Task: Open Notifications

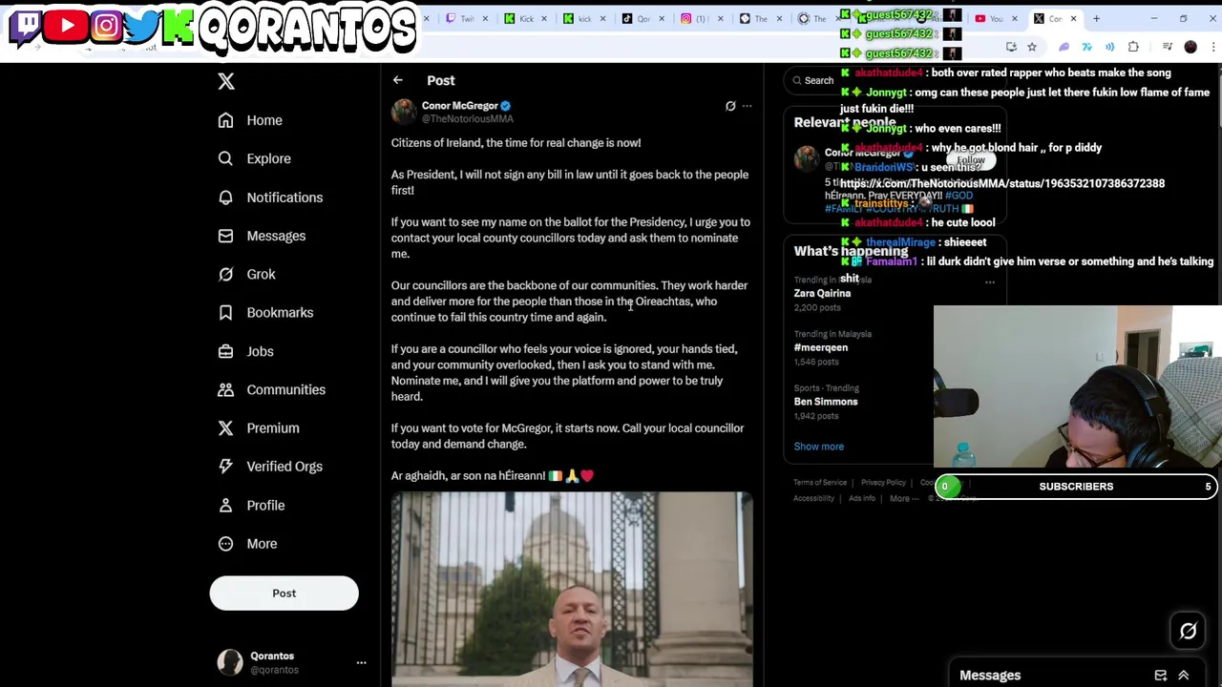Action: click(270, 198)
